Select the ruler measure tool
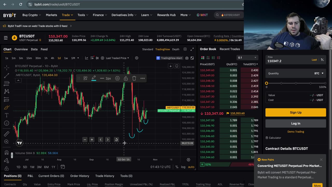This screenshot has height=187, width=332. pyautogui.click(x=7, y=134)
